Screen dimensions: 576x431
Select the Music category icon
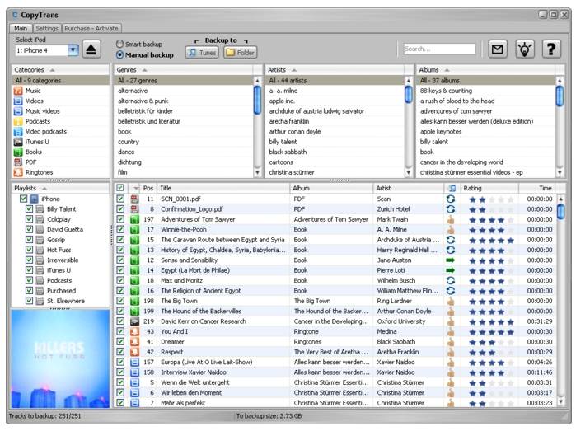coord(18,91)
